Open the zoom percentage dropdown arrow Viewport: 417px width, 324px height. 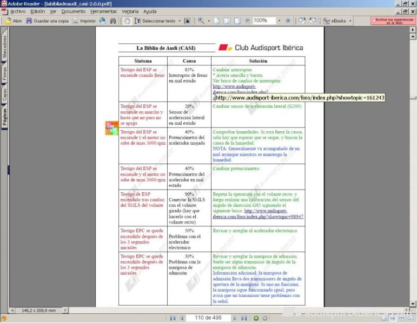coord(279,21)
